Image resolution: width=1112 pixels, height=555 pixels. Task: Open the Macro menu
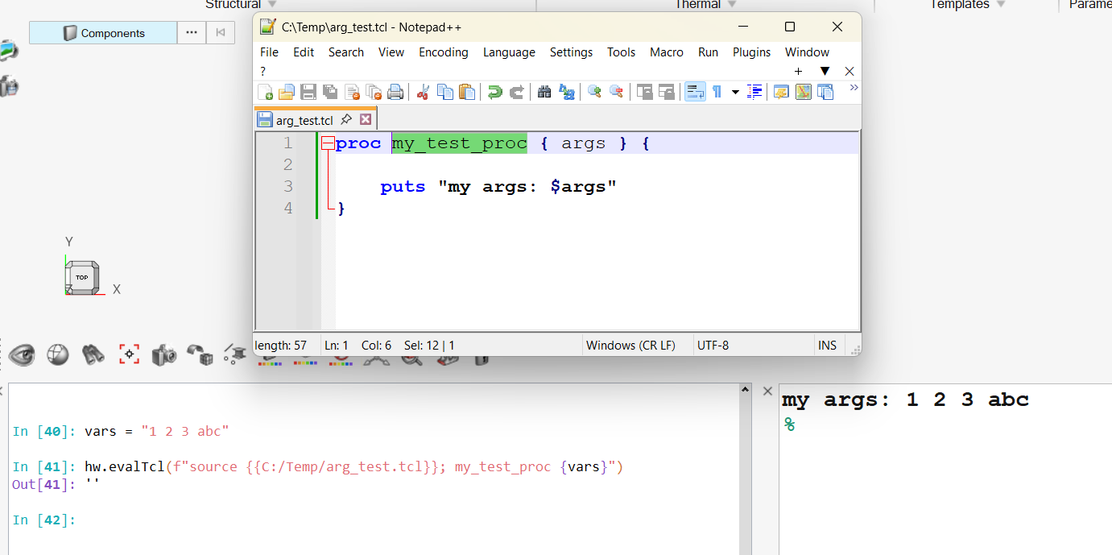coord(667,52)
